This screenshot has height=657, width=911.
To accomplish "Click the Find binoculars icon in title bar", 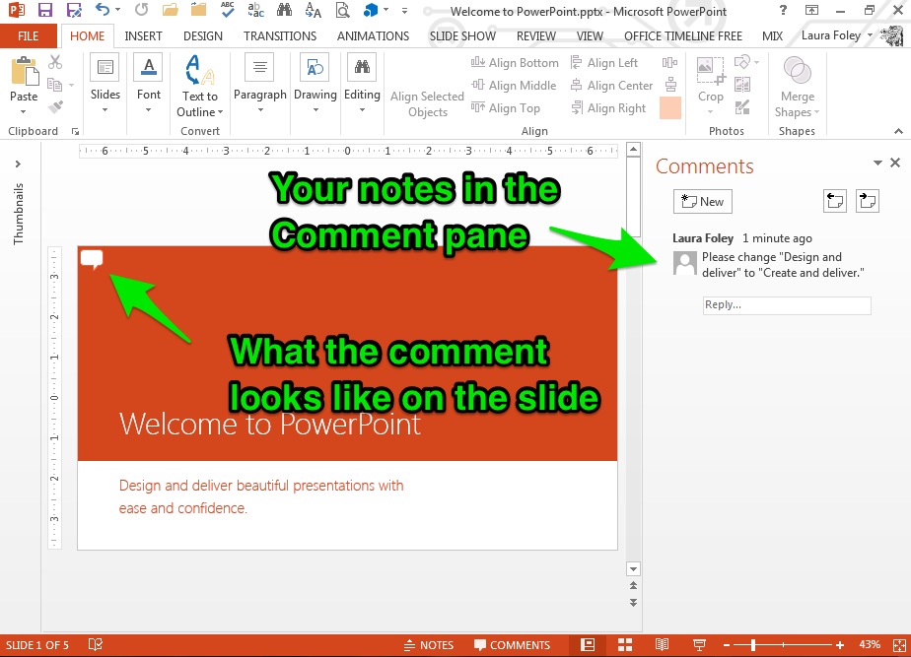I will tap(284, 9).
